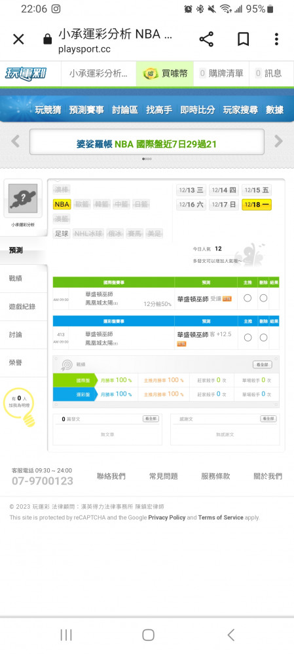
Task: Tap the bookmark icon in browser bar
Action: coord(243,39)
